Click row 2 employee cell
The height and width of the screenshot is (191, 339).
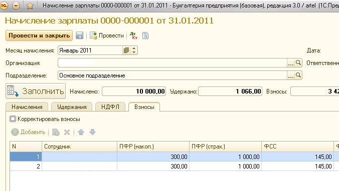coord(79,166)
